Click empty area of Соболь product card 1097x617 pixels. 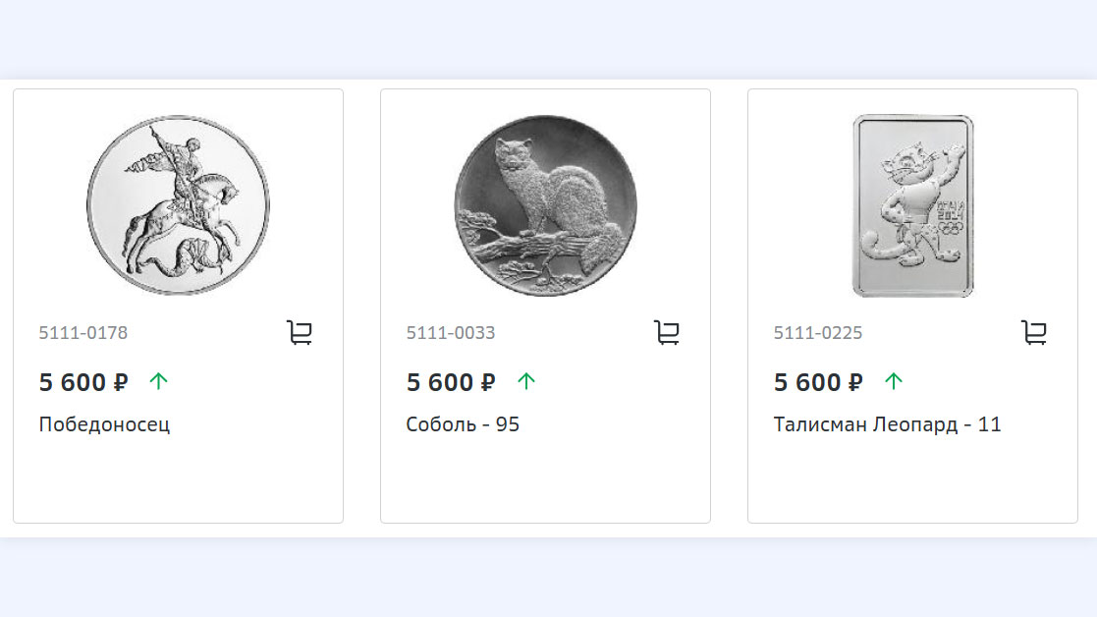point(545,481)
